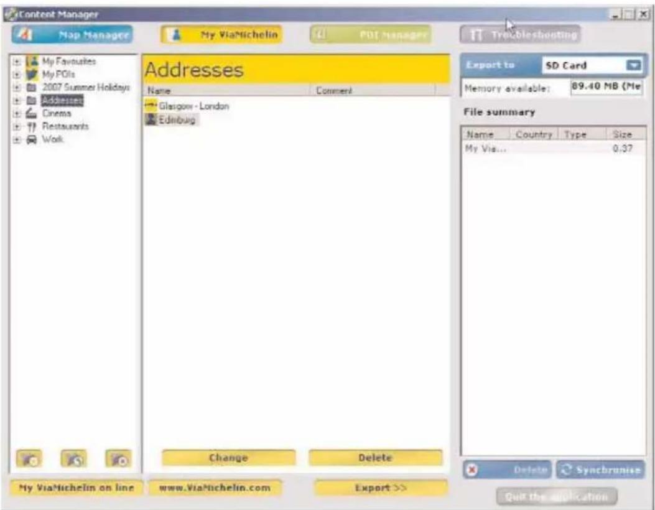Open the Troubleshooting tab
The height and width of the screenshot is (510, 655).
coord(520,35)
